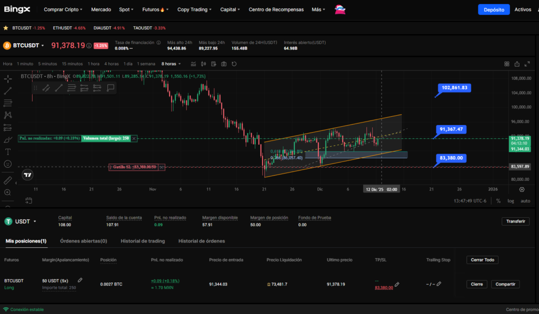
Task: Click the Depósito button
Action: 494,9
